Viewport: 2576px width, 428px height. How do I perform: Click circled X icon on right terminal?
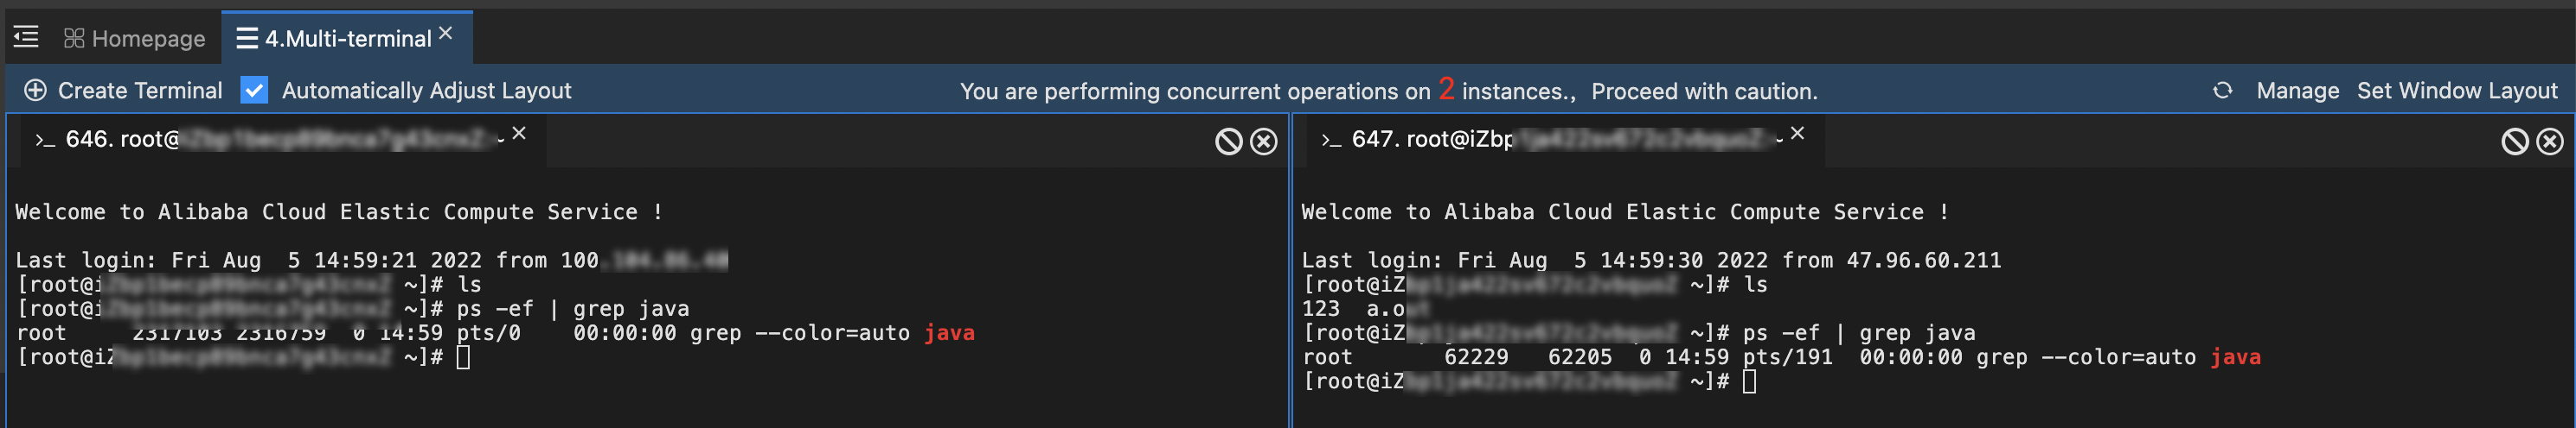[2550, 142]
